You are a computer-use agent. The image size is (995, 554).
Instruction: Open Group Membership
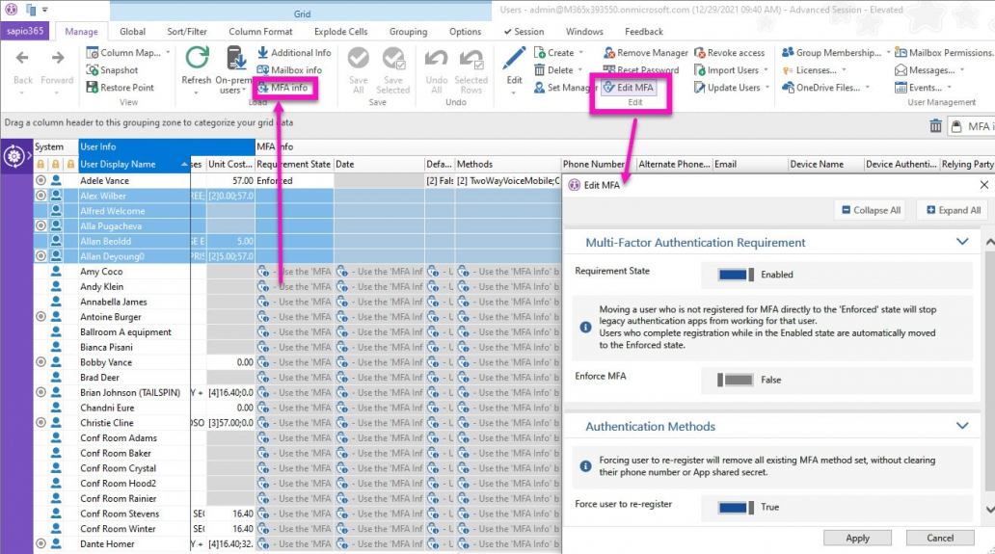coord(836,53)
